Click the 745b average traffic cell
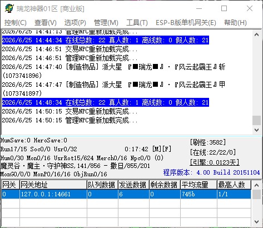The height and width of the screenshot is (228, 263). click(199, 194)
